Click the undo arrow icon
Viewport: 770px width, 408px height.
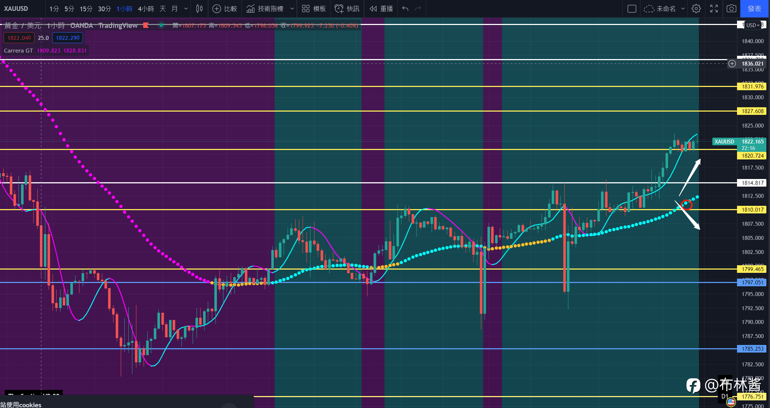405,8
